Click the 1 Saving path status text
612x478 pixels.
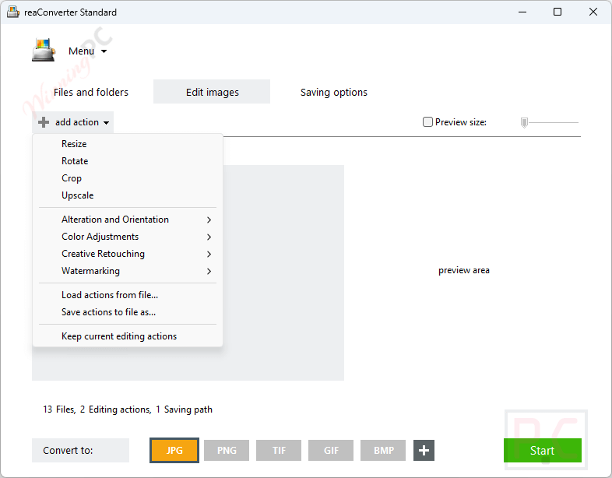point(185,409)
